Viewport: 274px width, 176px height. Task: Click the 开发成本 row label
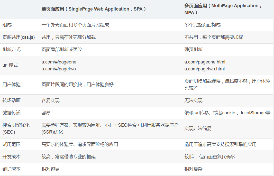point(12,157)
